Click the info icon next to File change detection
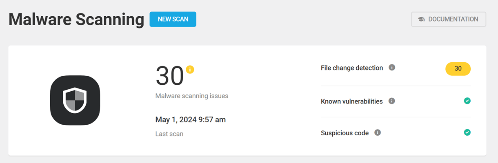The width and height of the screenshot is (498, 163). [x=392, y=68]
